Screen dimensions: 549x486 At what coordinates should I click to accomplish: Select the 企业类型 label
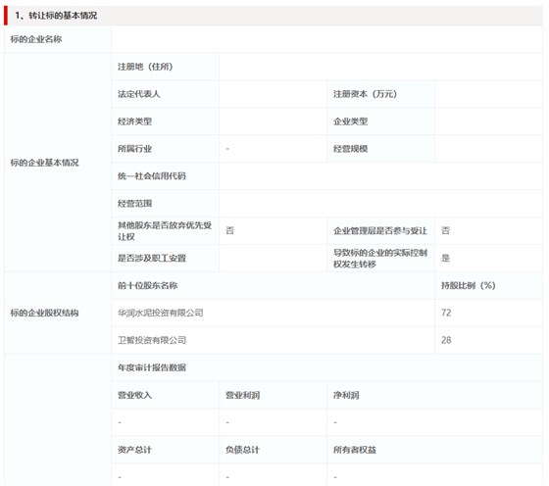(351, 121)
